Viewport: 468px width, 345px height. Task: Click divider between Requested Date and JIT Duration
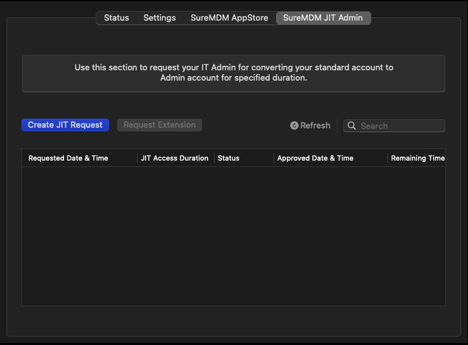click(137, 158)
